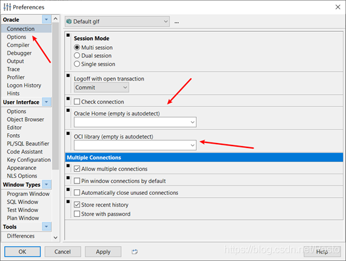Open the Editor preferences page
This screenshot has height=261, width=346.
[14, 127]
